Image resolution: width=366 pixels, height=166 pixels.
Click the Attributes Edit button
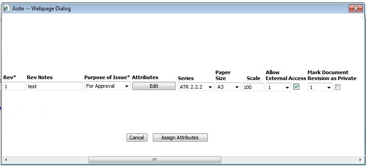click(x=154, y=86)
